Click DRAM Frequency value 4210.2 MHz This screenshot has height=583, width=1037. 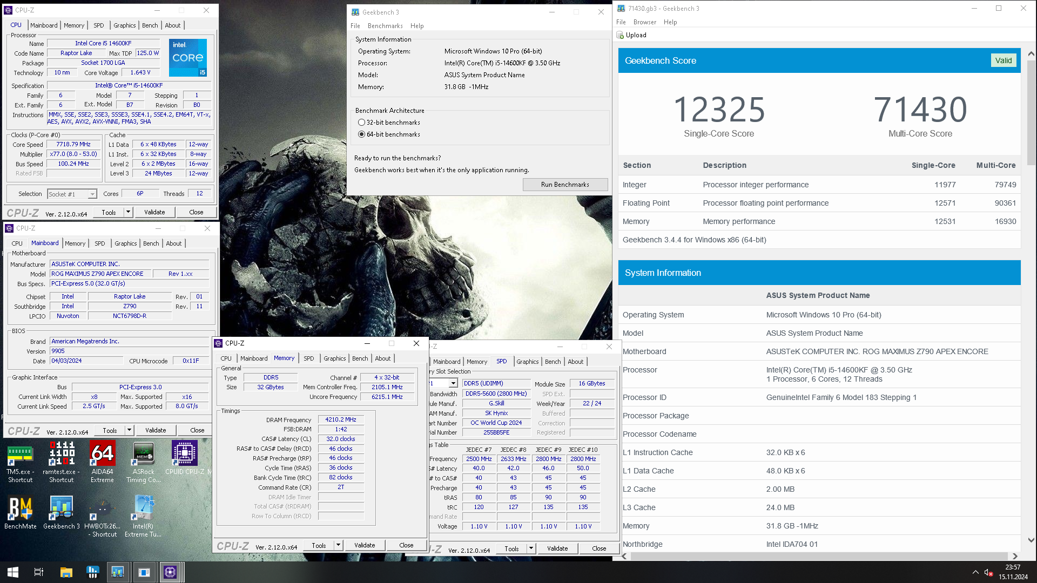pos(341,419)
